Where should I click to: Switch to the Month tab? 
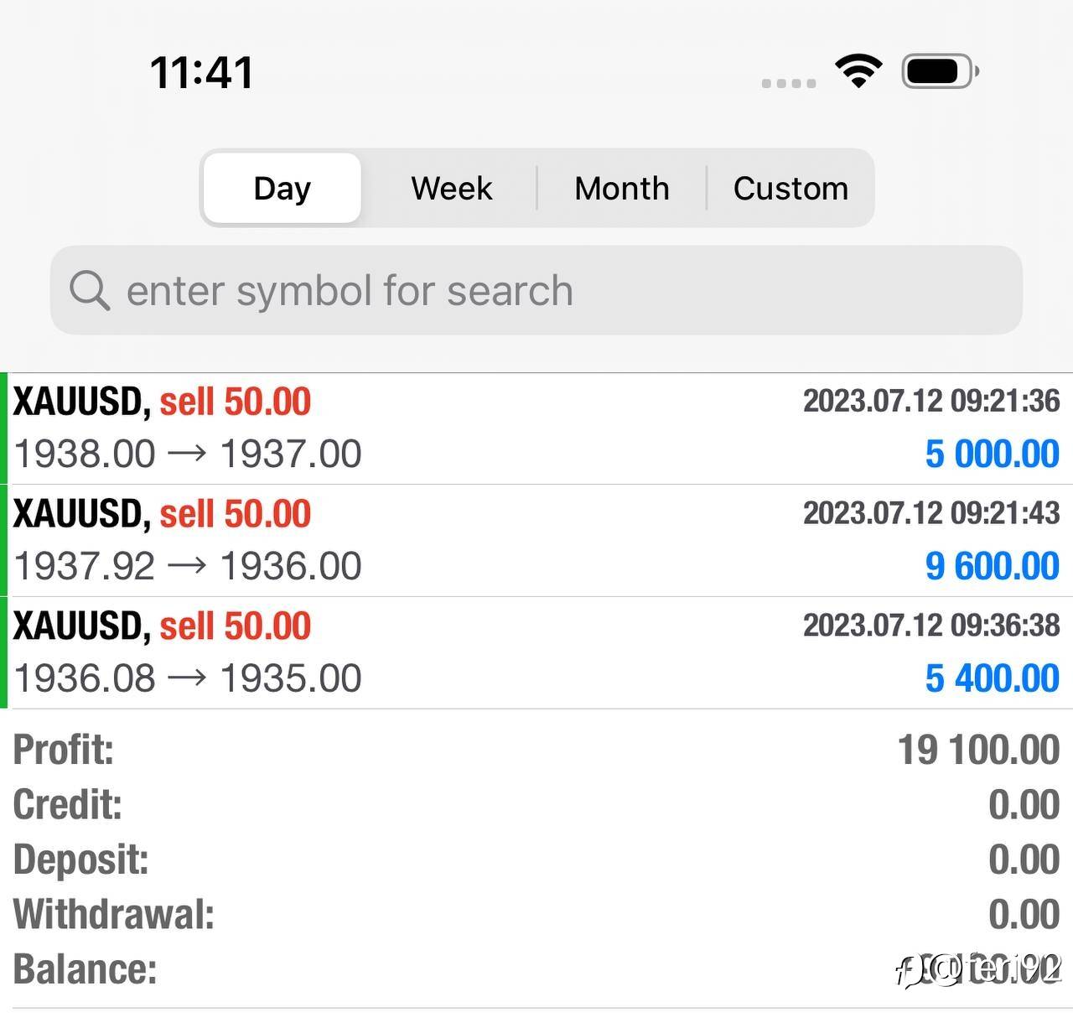621,188
